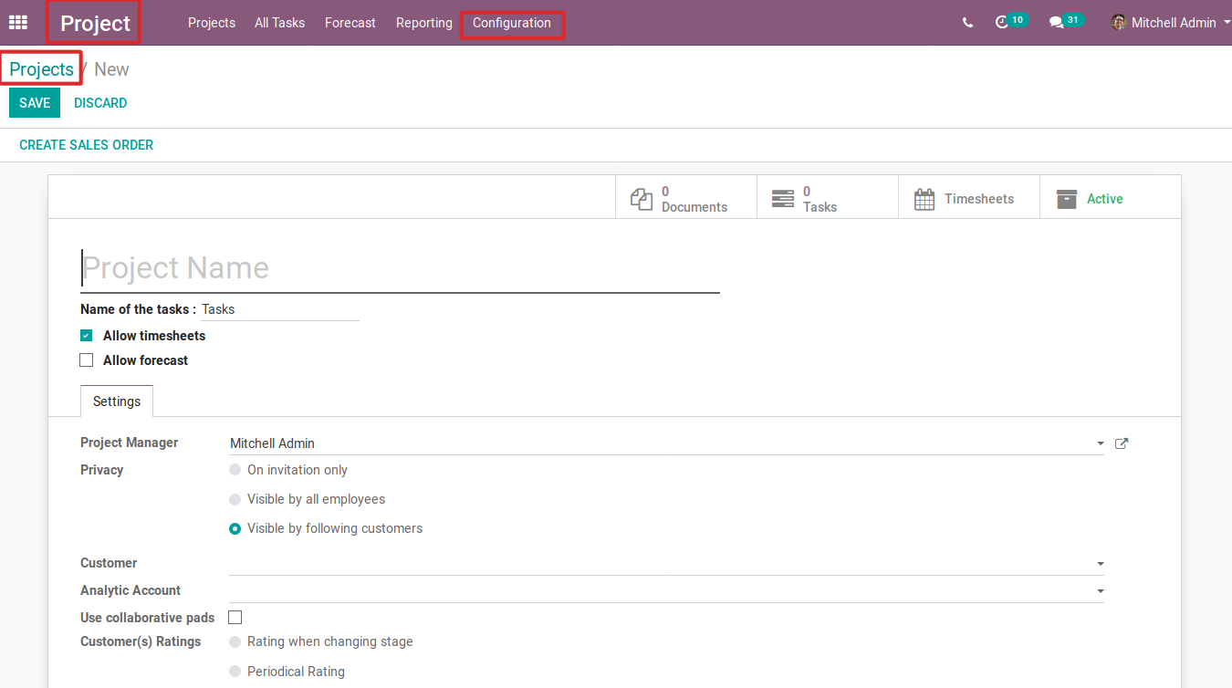The height and width of the screenshot is (688, 1232).
Task: Expand Project Manager dropdown arrow
Action: tap(1100, 444)
